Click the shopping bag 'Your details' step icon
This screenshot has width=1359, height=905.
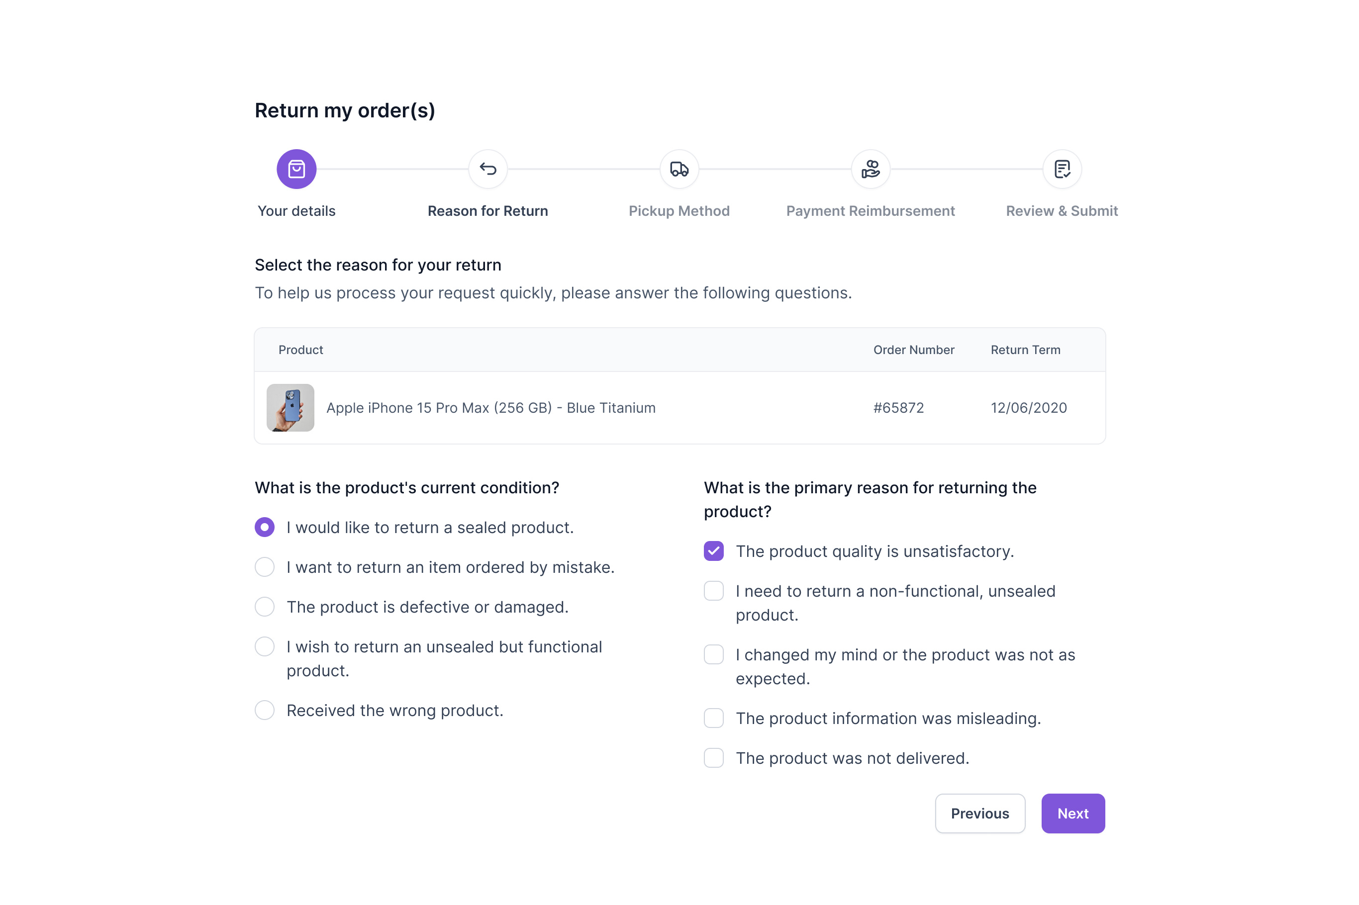(296, 169)
